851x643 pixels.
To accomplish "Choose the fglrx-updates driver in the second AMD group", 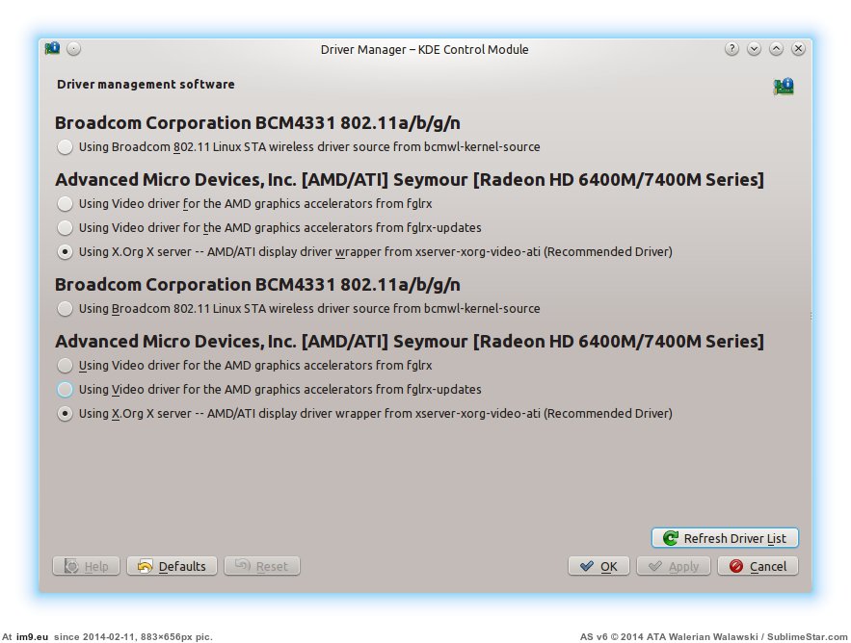I will pos(65,390).
